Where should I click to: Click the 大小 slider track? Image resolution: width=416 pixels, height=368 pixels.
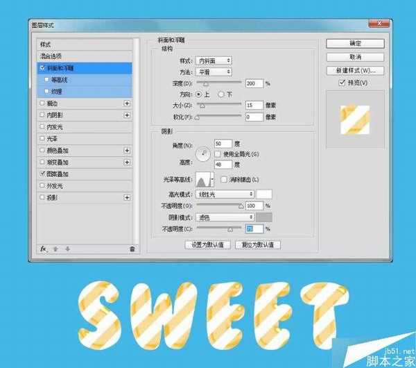point(219,104)
